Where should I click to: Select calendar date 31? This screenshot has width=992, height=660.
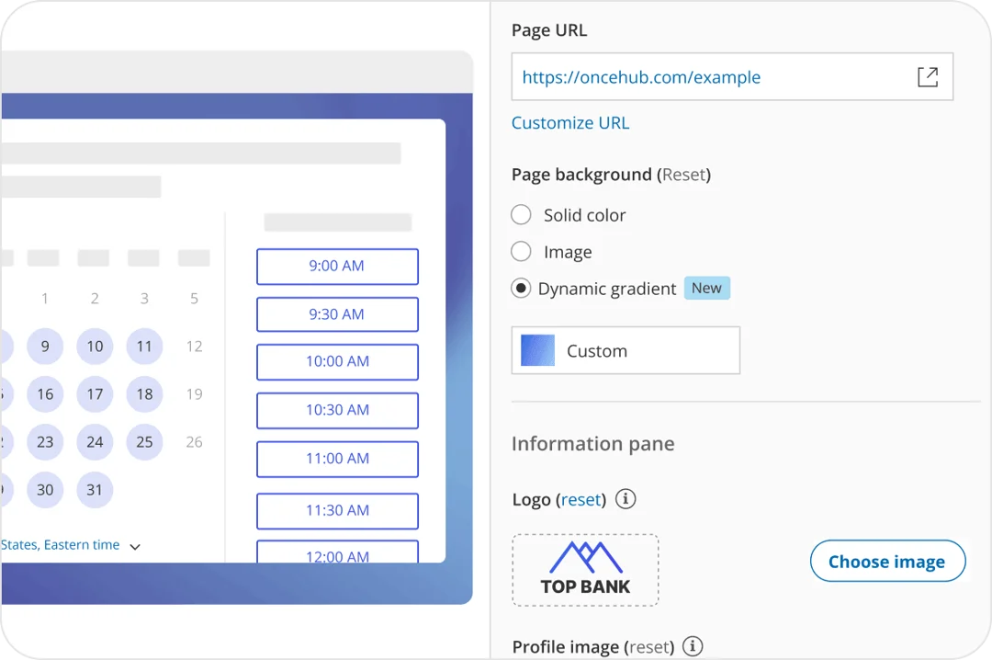(95, 490)
